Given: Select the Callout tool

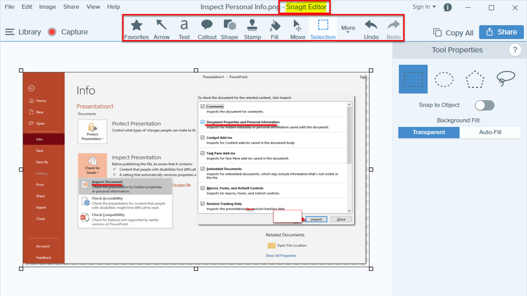Looking at the screenshot, I should tap(207, 29).
